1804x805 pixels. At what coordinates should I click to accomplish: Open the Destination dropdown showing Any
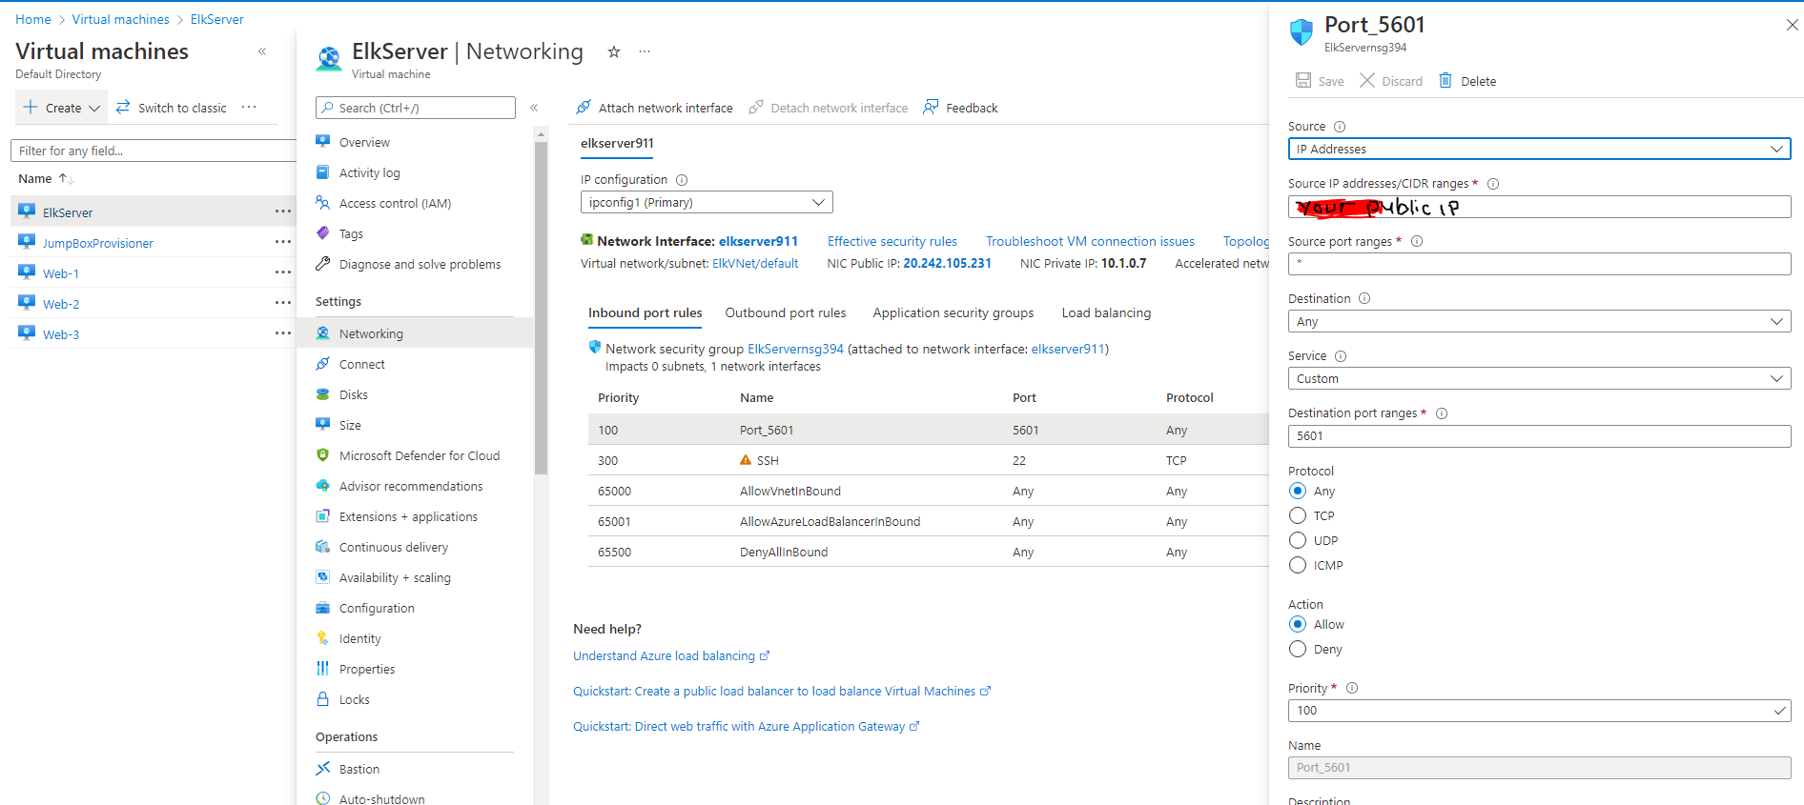1539,321
